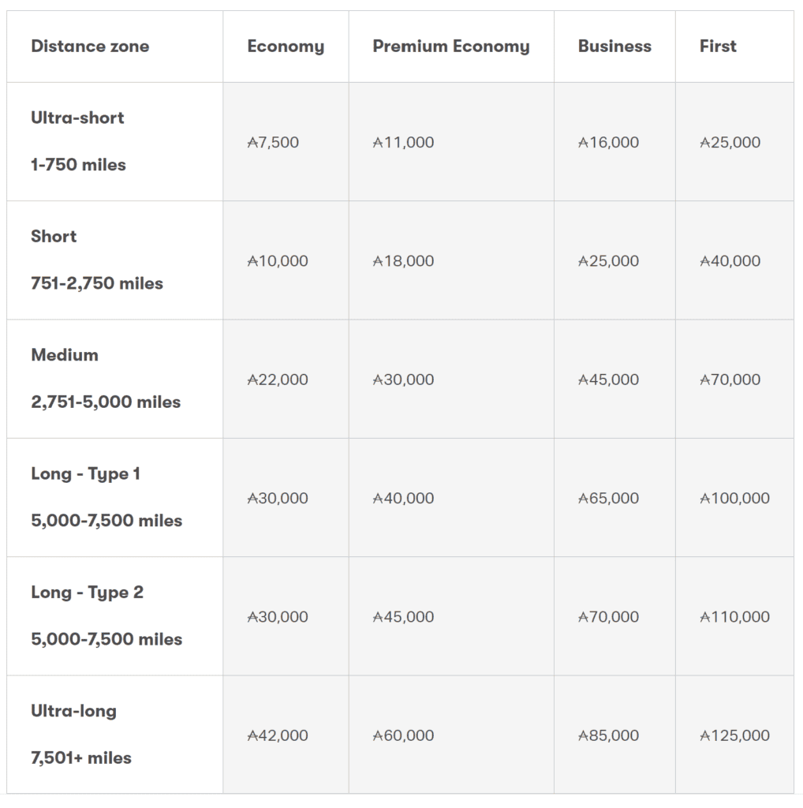Viewport: 803px width, 808px height.
Task: Click the First column header
Action: (x=718, y=47)
